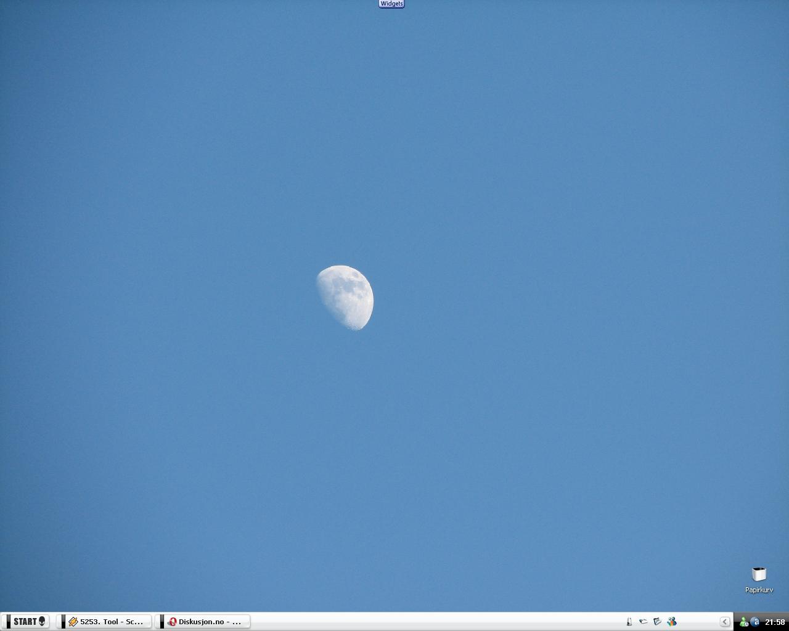
Task: Expand hidden system tray icons arrow
Action: pos(725,622)
